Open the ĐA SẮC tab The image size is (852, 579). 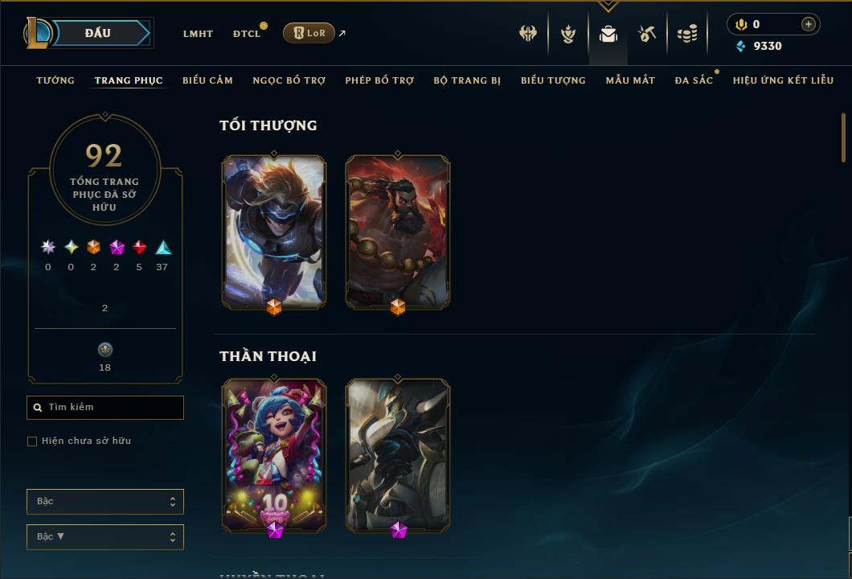(694, 80)
